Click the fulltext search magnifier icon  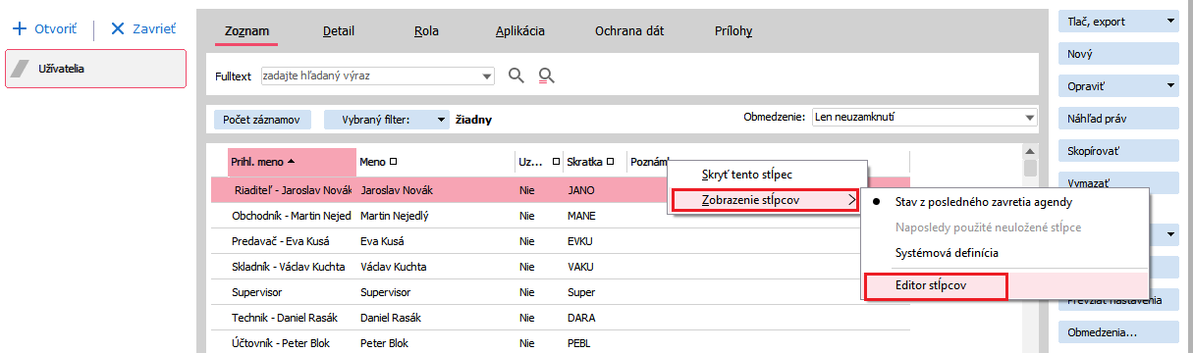tap(516, 76)
